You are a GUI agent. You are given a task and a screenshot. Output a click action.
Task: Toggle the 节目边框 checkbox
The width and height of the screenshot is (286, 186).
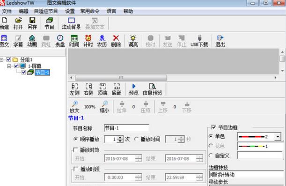[x=213, y=127]
